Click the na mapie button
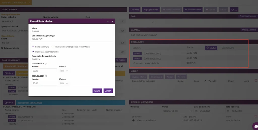This screenshot has width=258, height=130. 120,60
